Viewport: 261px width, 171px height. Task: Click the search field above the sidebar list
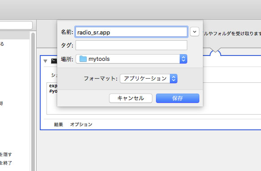pos(16,25)
